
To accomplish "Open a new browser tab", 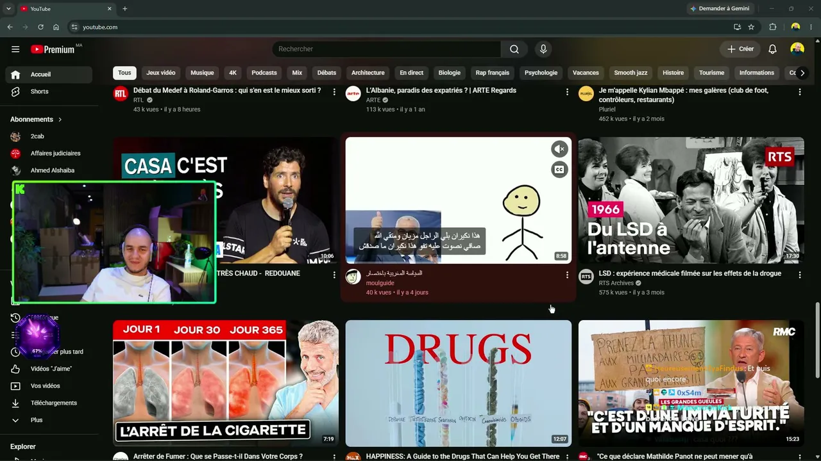I will (124, 9).
